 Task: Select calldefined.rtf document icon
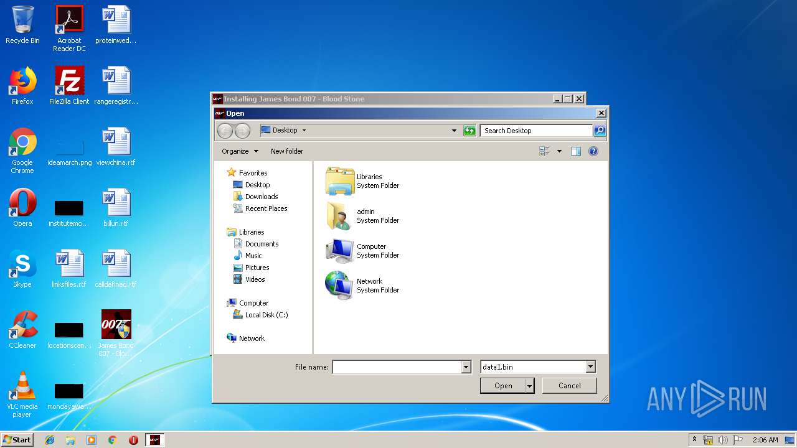tap(116, 269)
